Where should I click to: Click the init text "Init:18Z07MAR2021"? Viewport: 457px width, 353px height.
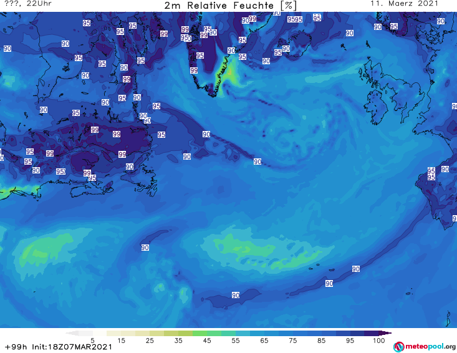tap(72, 347)
